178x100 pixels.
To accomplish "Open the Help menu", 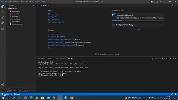I will click(x=44, y=2).
